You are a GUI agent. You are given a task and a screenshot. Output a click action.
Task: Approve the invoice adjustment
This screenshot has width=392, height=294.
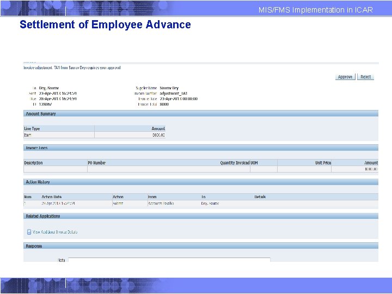click(345, 77)
